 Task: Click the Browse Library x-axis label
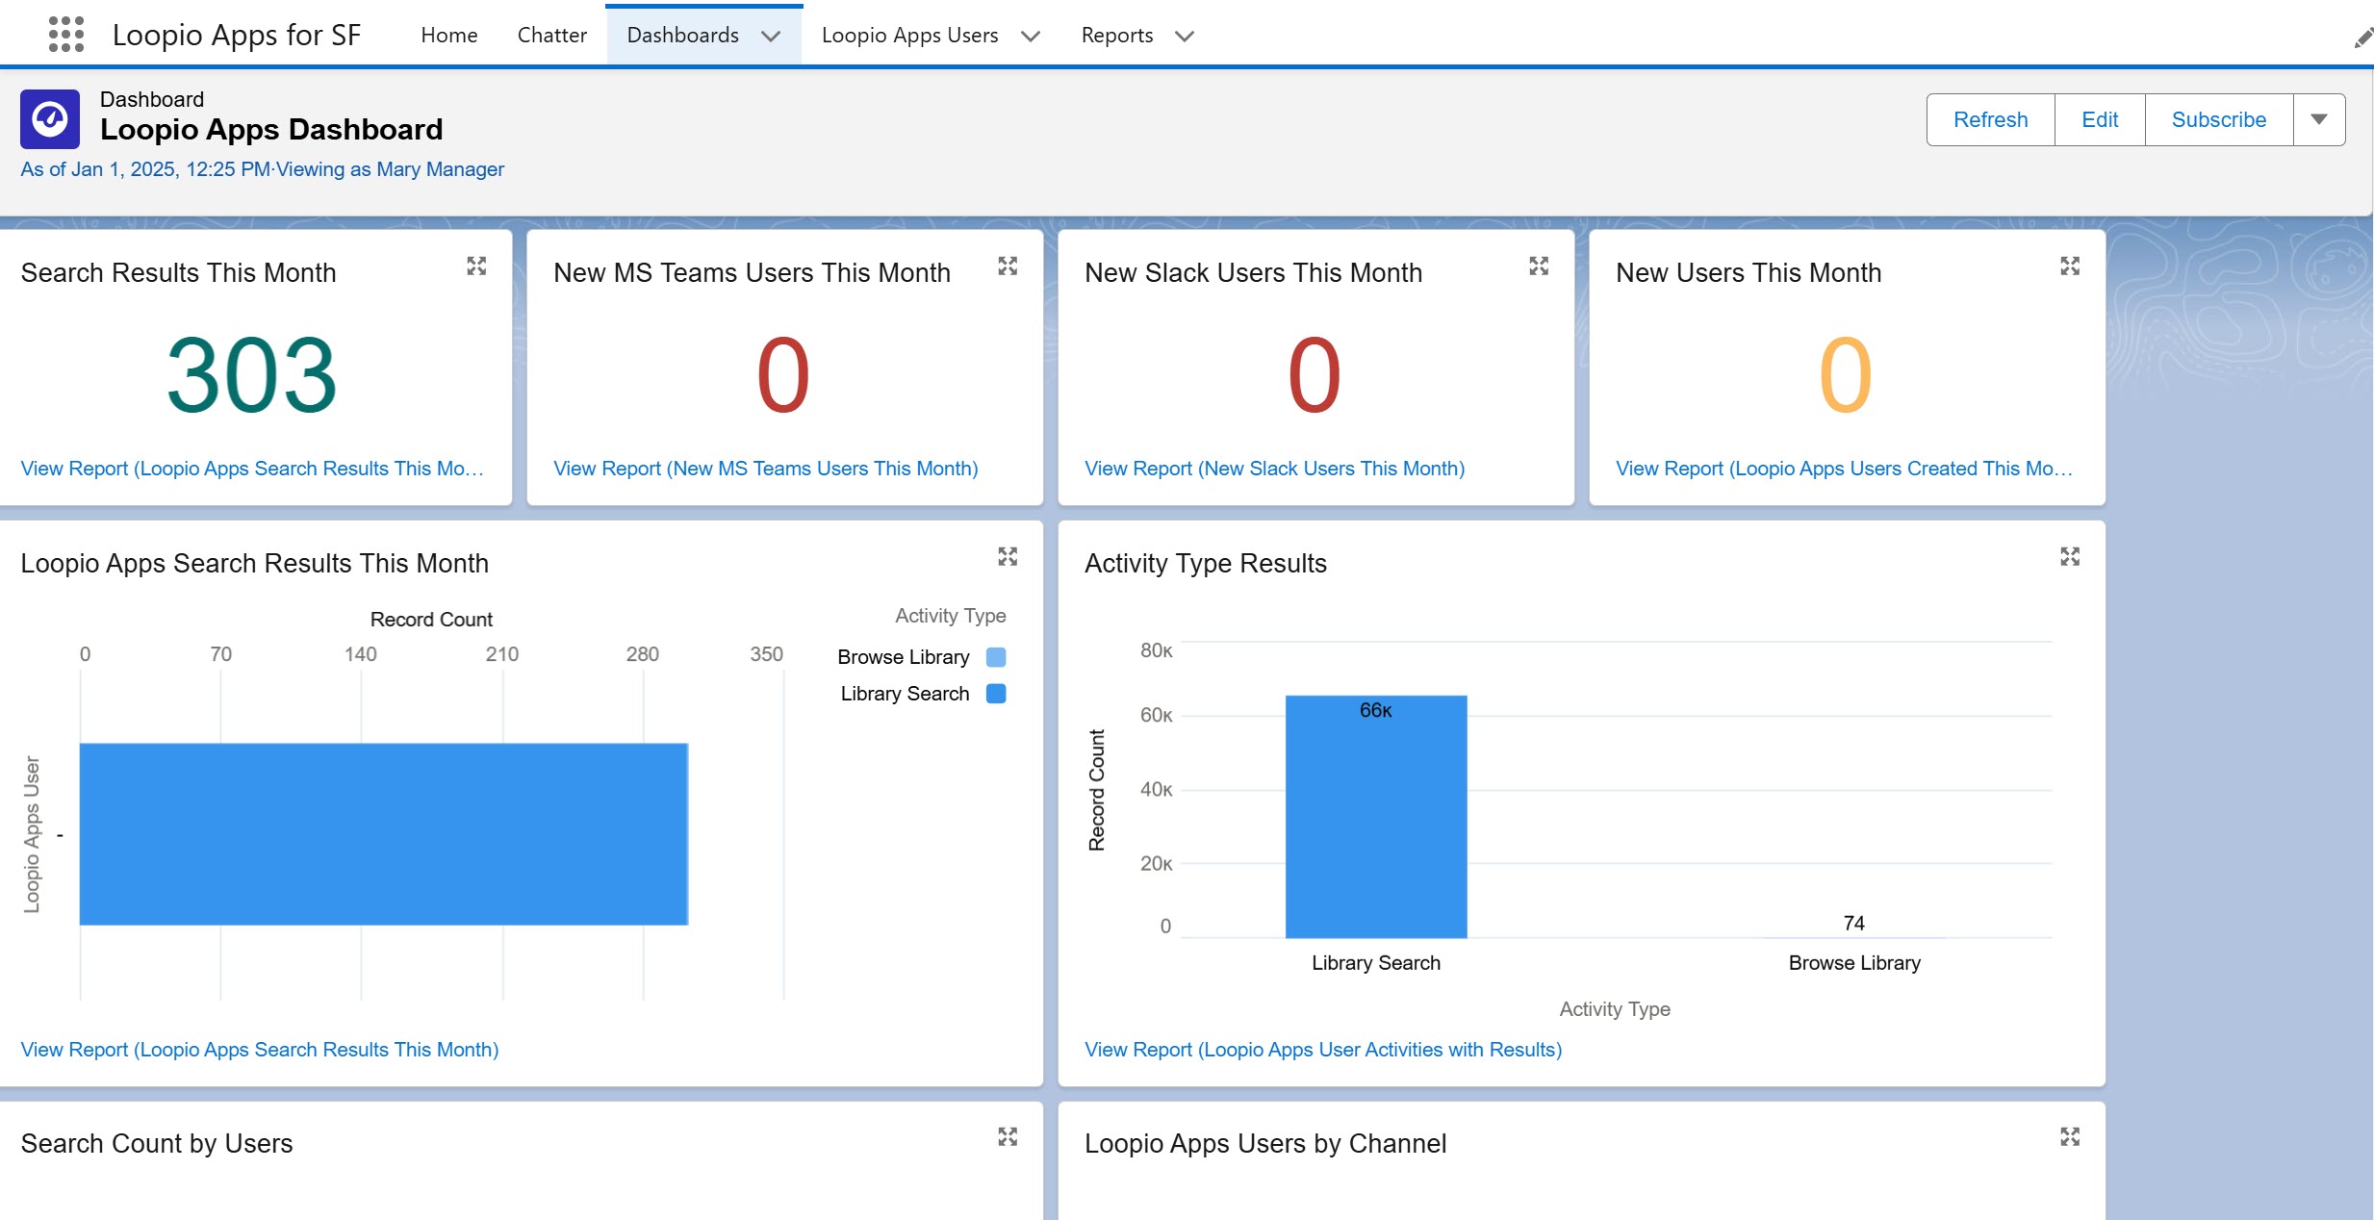1854,963
